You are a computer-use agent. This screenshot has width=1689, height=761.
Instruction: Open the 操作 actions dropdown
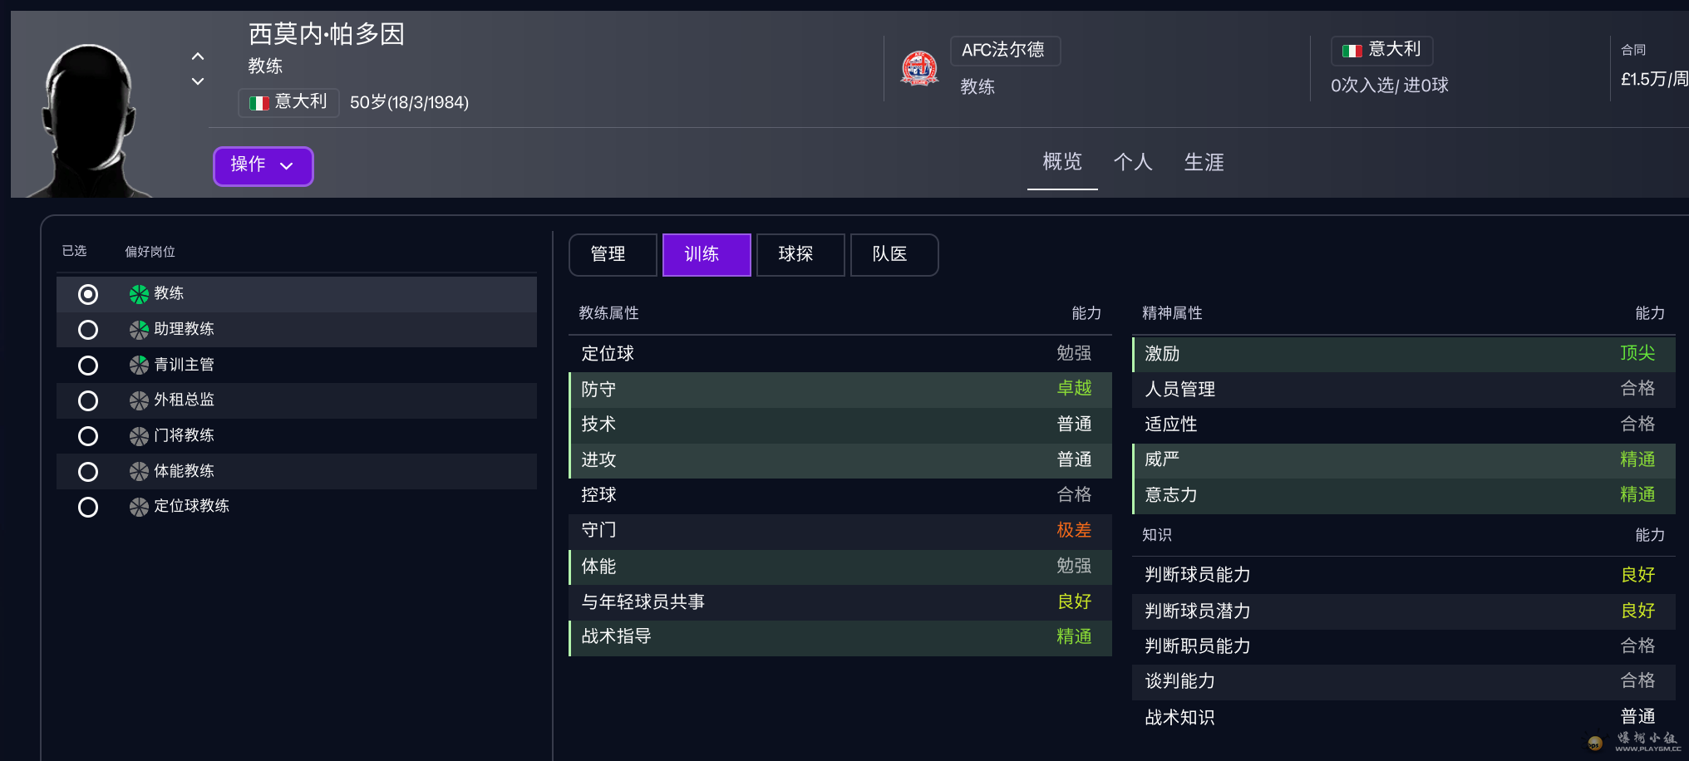click(263, 165)
